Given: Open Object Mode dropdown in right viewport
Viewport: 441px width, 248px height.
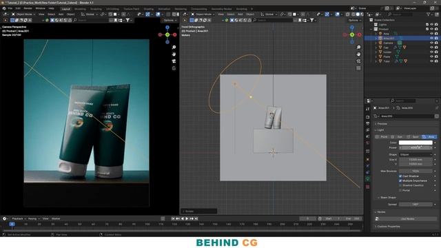Looking at the screenshot, I should (x=203, y=14).
